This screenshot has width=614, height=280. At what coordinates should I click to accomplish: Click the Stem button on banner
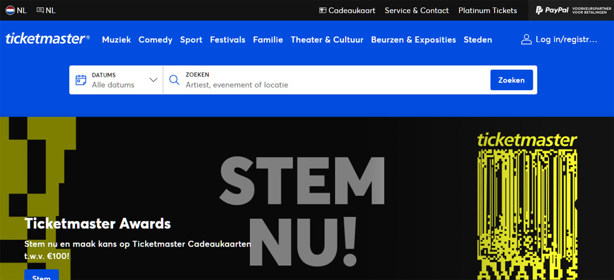pyautogui.click(x=42, y=274)
